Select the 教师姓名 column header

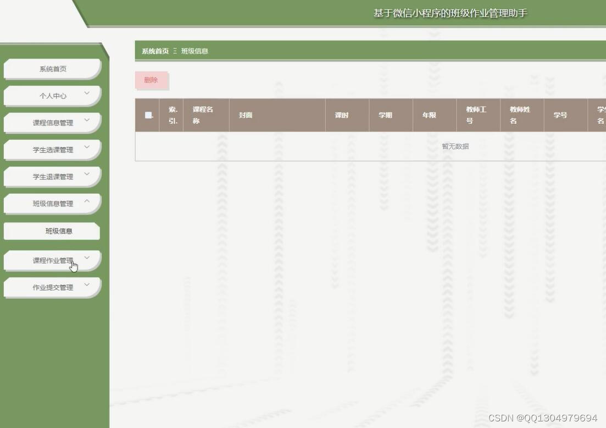(521, 114)
